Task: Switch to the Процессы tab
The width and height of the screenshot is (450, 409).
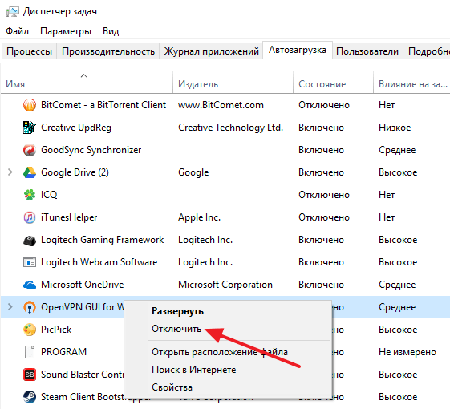Action: [x=29, y=51]
